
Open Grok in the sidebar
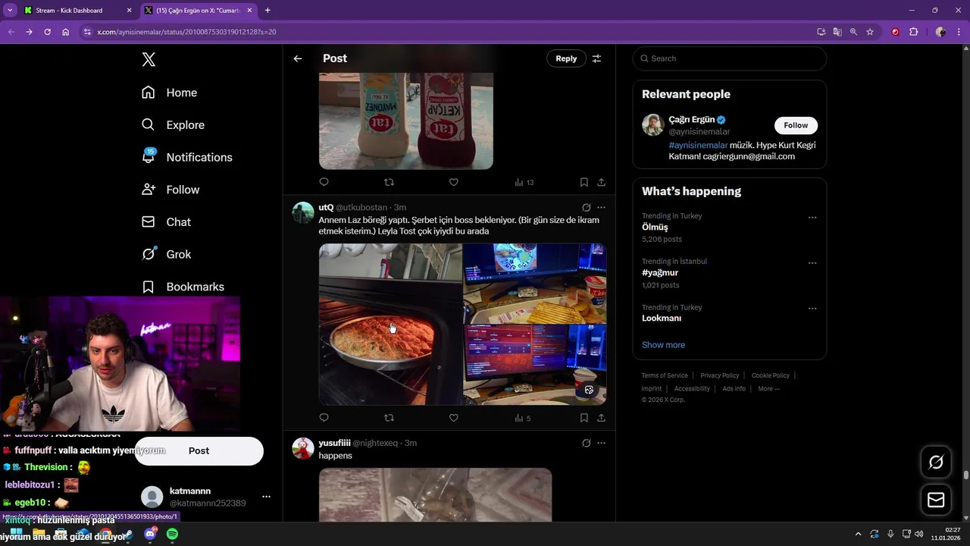pos(167,255)
